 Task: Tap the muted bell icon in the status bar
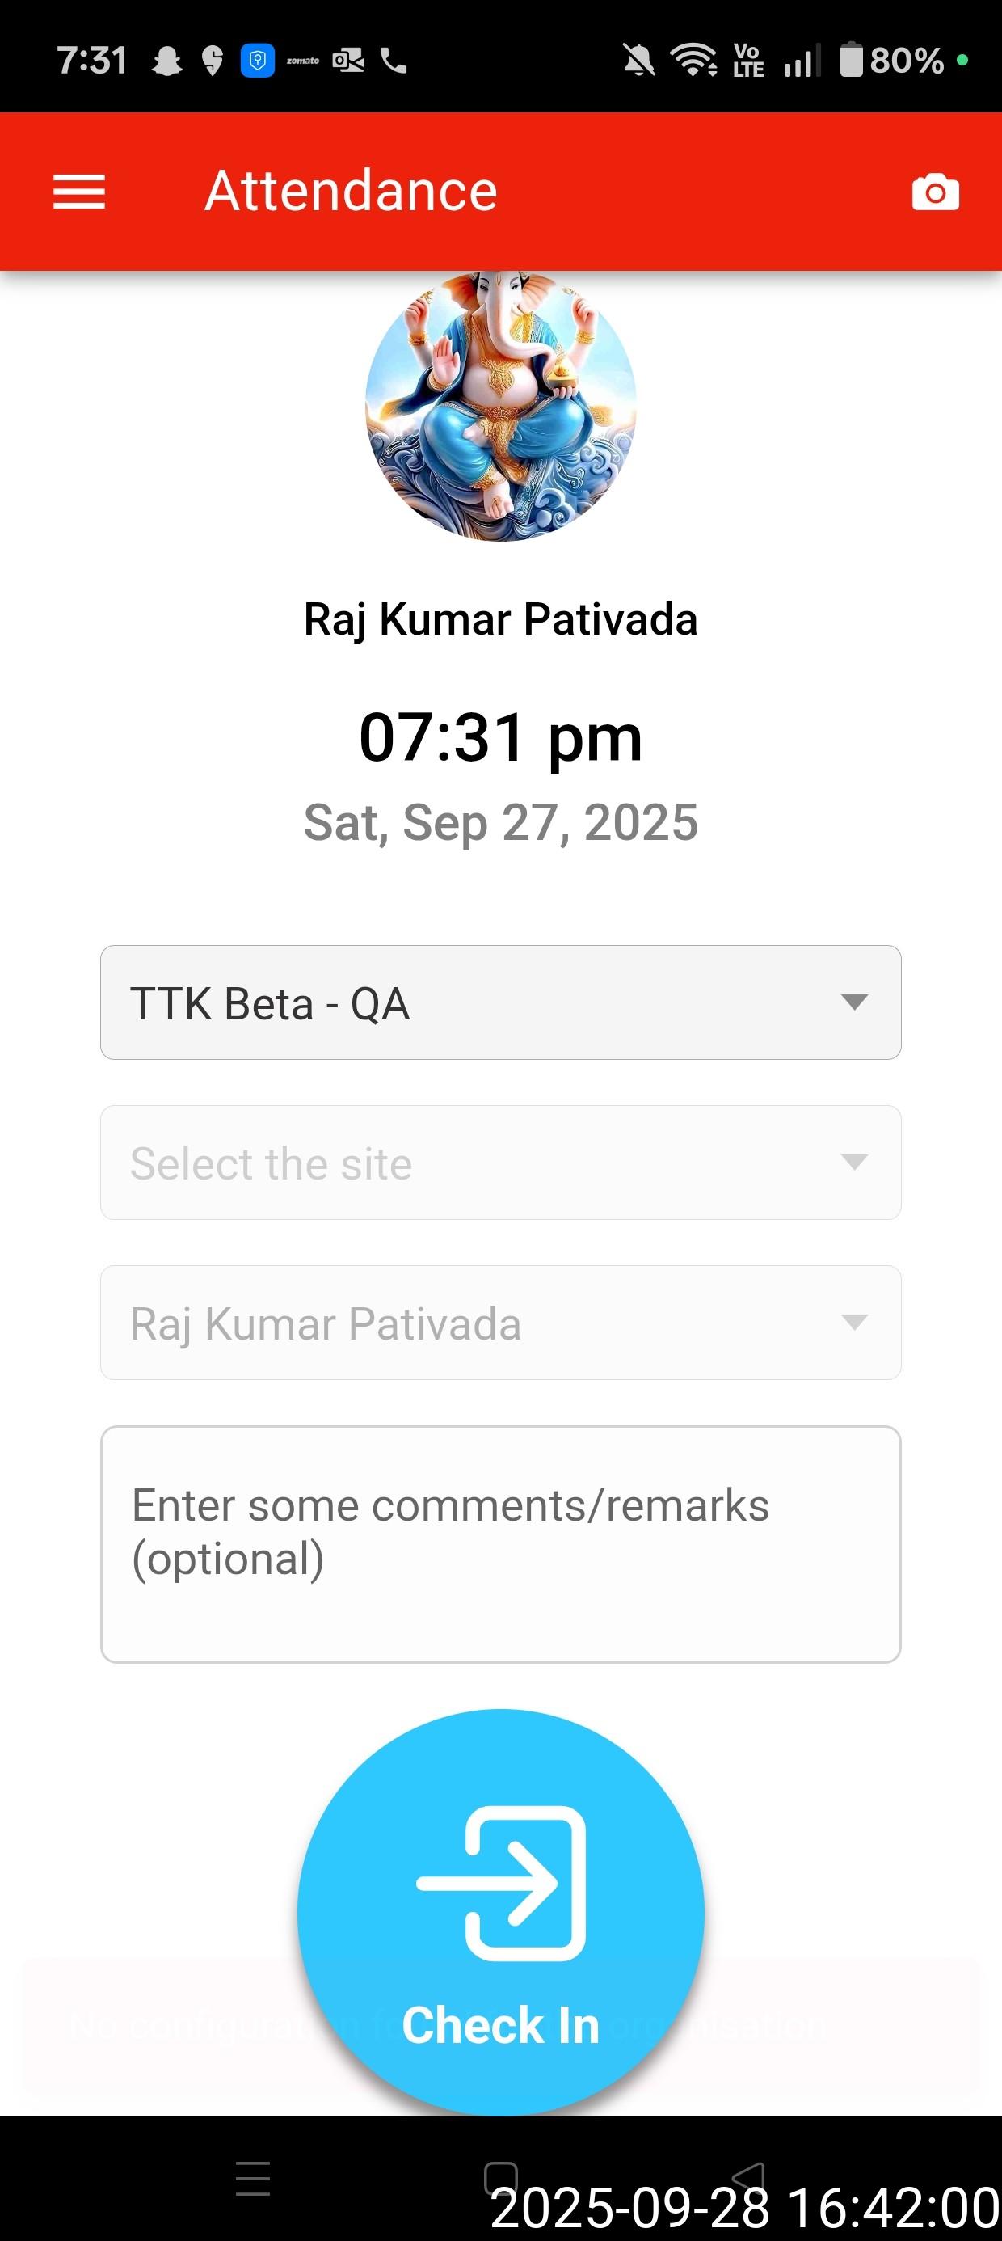coord(638,61)
